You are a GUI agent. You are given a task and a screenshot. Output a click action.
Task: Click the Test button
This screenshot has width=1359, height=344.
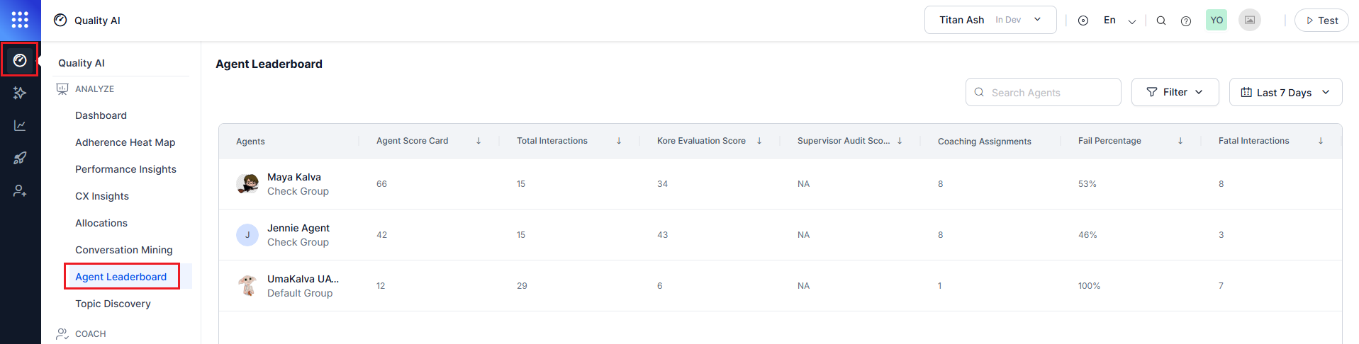point(1321,21)
